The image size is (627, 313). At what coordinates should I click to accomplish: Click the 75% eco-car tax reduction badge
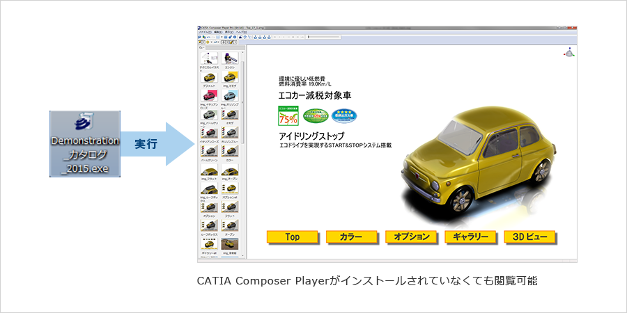tap(288, 115)
